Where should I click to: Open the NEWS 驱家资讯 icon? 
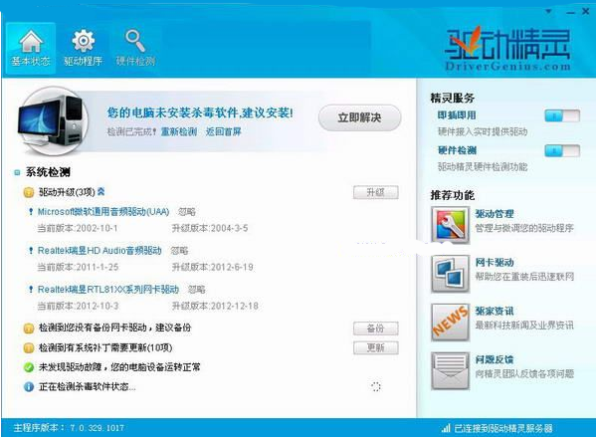coord(450,323)
